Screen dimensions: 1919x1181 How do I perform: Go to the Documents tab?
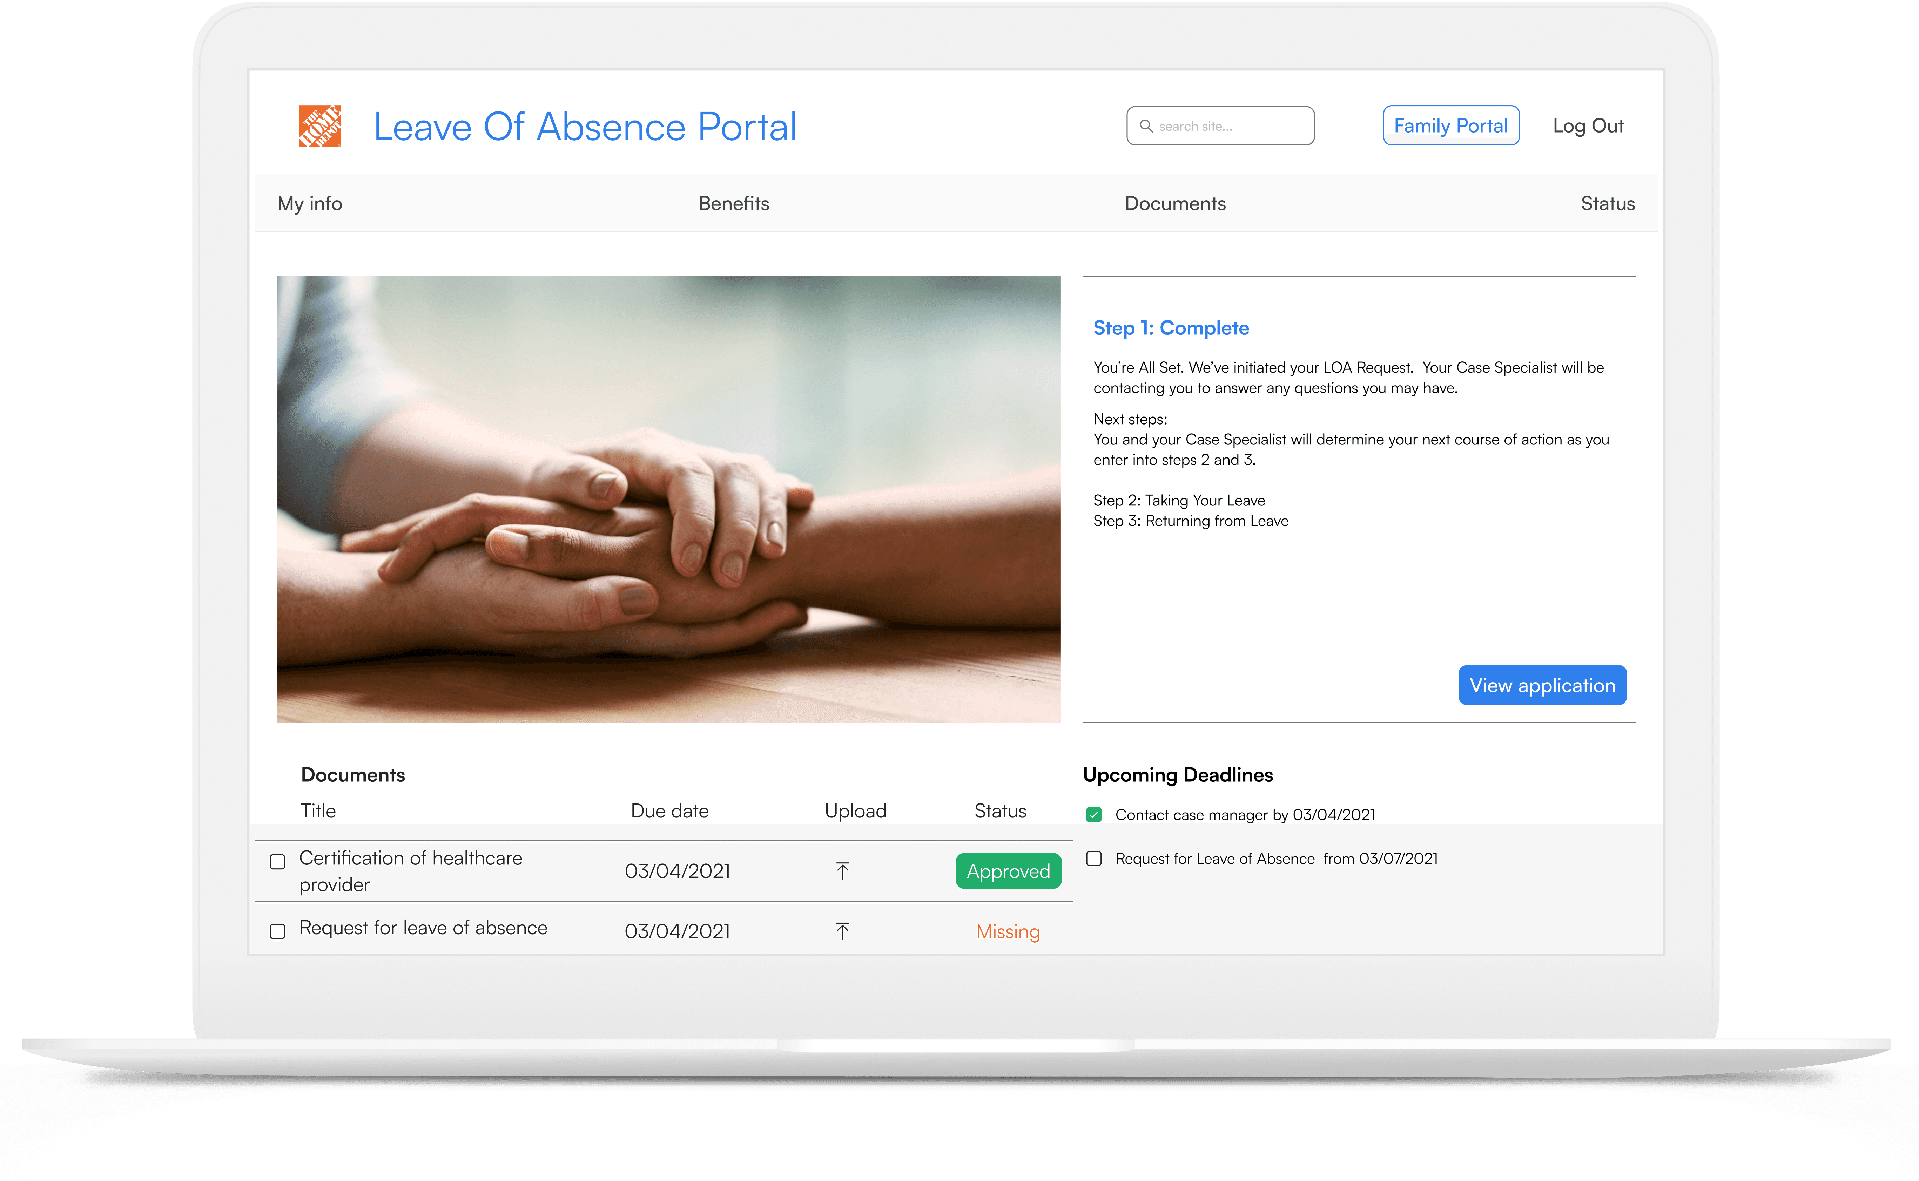pyautogui.click(x=1174, y=203)
